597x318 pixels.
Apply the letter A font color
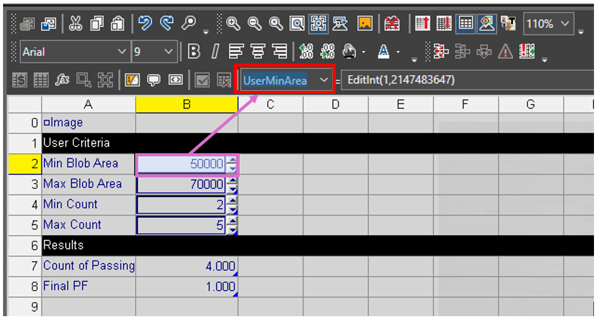384,51
